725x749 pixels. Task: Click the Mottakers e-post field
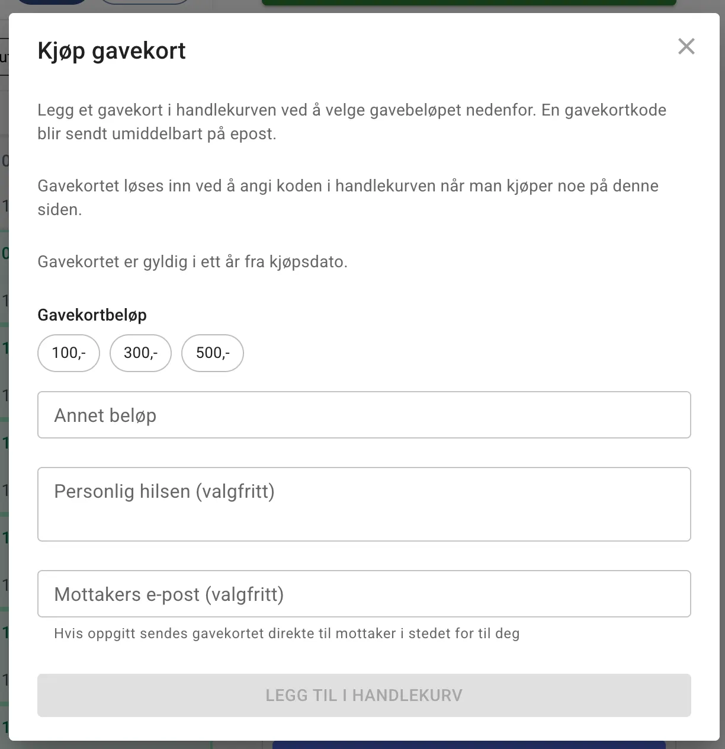click(x=364, y=593)
